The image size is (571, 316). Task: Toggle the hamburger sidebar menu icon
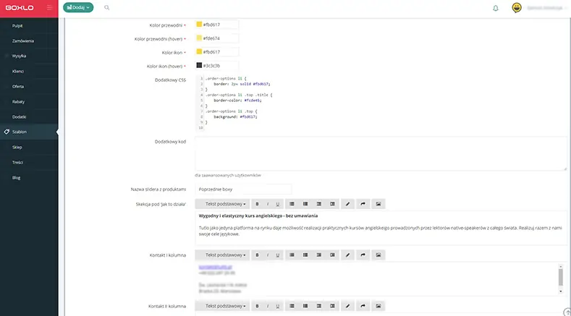[48, 7]
